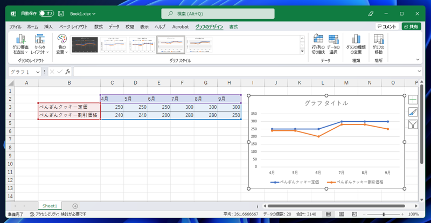Click the search box (Alt+Q)

218,13
